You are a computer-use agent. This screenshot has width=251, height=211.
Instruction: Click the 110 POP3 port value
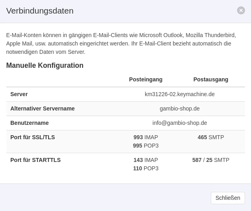point(146,168)
